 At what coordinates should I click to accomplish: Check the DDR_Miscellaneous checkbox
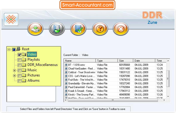(x=19, y=65)
